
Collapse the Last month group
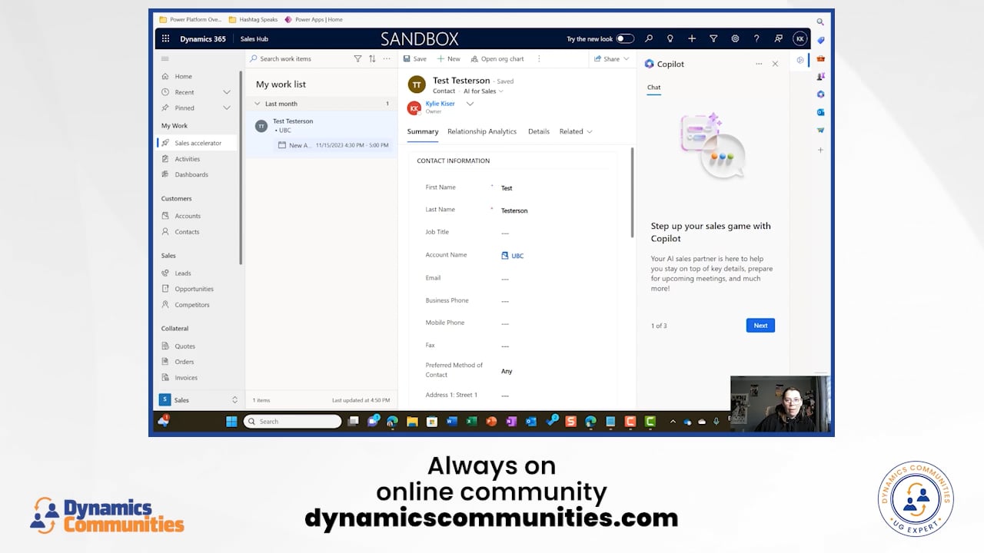(x=258, y=103)
